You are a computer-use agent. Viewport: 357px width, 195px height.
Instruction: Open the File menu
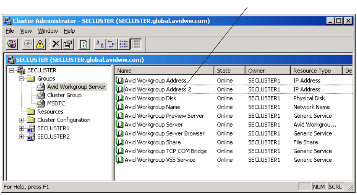coord(10,31)
